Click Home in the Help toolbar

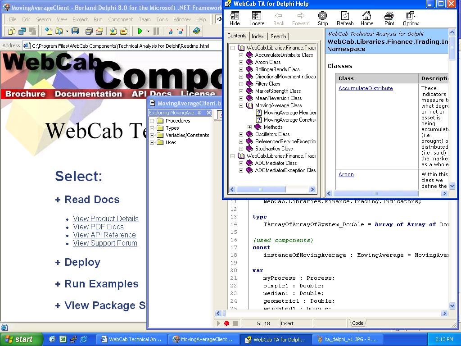point(366,19)
